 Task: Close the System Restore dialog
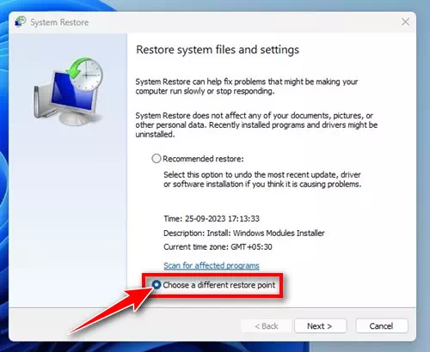405,21
